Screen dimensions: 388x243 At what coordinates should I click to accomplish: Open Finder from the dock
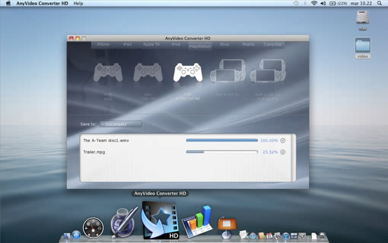pos(67,235)
